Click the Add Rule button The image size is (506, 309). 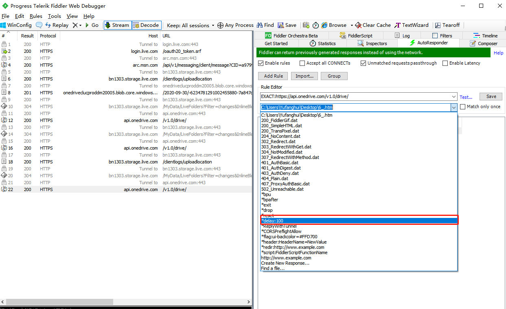tap(273, 76)
